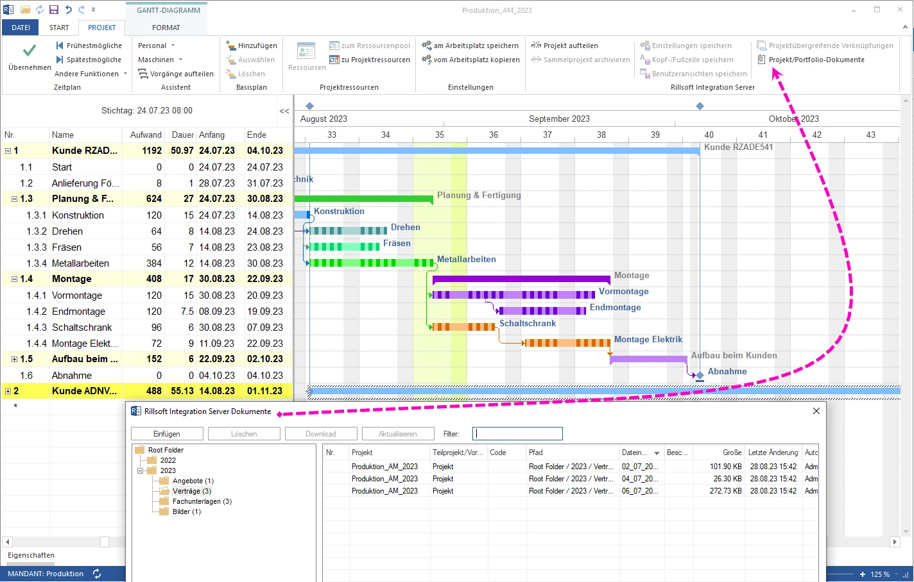This screenshot has width=914, height=582.
Task: Collapse task 1.3 Planung & Fertigung
Action: pos(14,199)
